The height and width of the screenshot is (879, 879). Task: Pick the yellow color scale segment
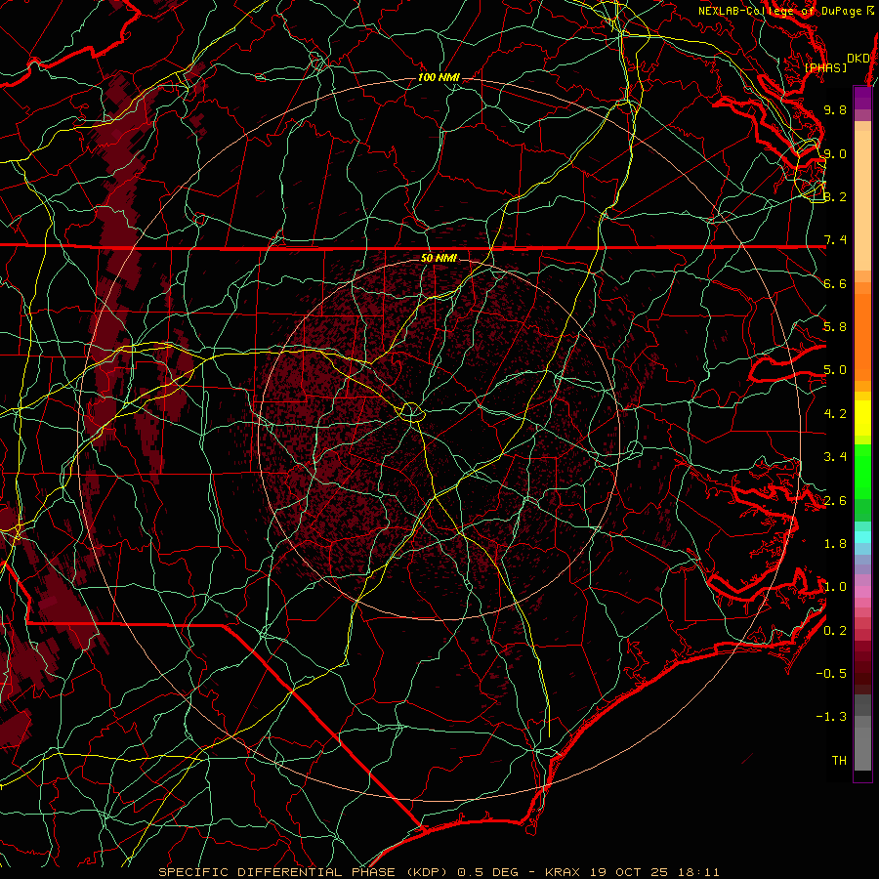[x=862, y=418]
